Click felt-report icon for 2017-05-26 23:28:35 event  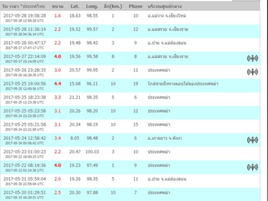[253, 72]
